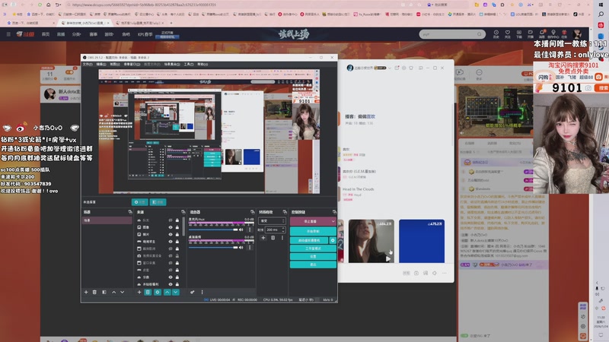Screen dimensions: 609x342
Task: Open the hamburger menu left of Douyu logo
Action: 8,34
